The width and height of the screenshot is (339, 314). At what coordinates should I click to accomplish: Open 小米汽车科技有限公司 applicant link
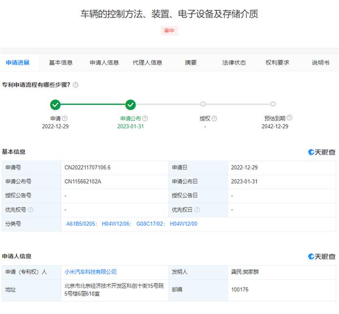[x=90, y=272]
